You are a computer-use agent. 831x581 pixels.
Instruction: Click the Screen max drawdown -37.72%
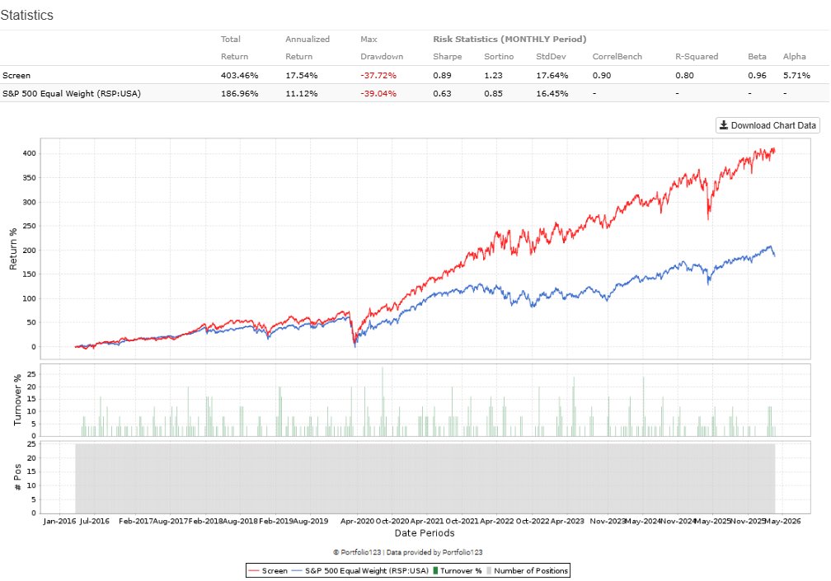click(378, 76)
